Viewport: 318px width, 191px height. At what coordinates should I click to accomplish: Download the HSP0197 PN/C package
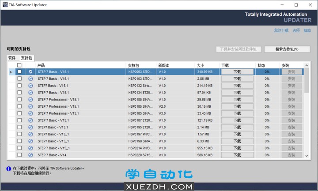click(237, 134)
